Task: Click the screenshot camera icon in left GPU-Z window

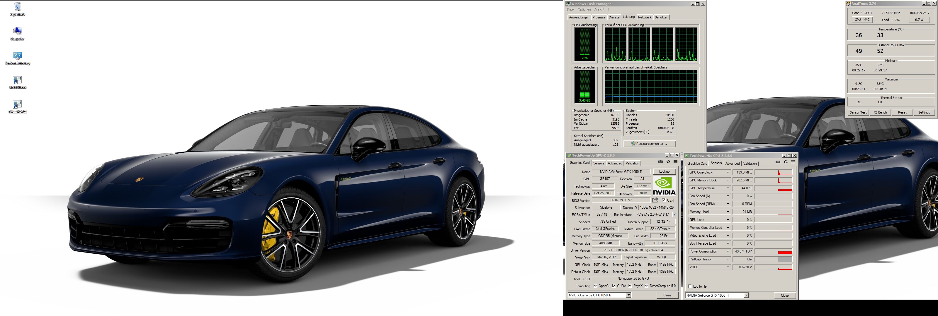Action: (x=660, y=162)
